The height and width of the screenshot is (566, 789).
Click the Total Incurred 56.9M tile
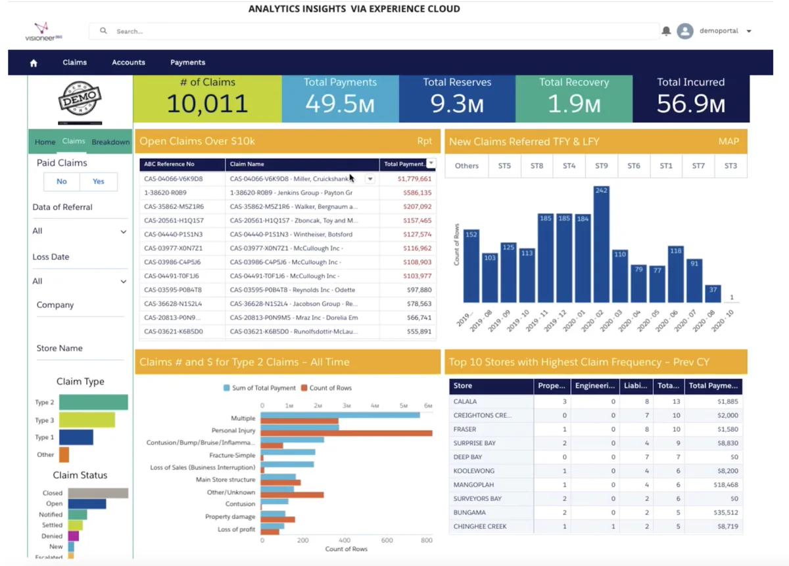pyautogui.click(x=691, y=98)
